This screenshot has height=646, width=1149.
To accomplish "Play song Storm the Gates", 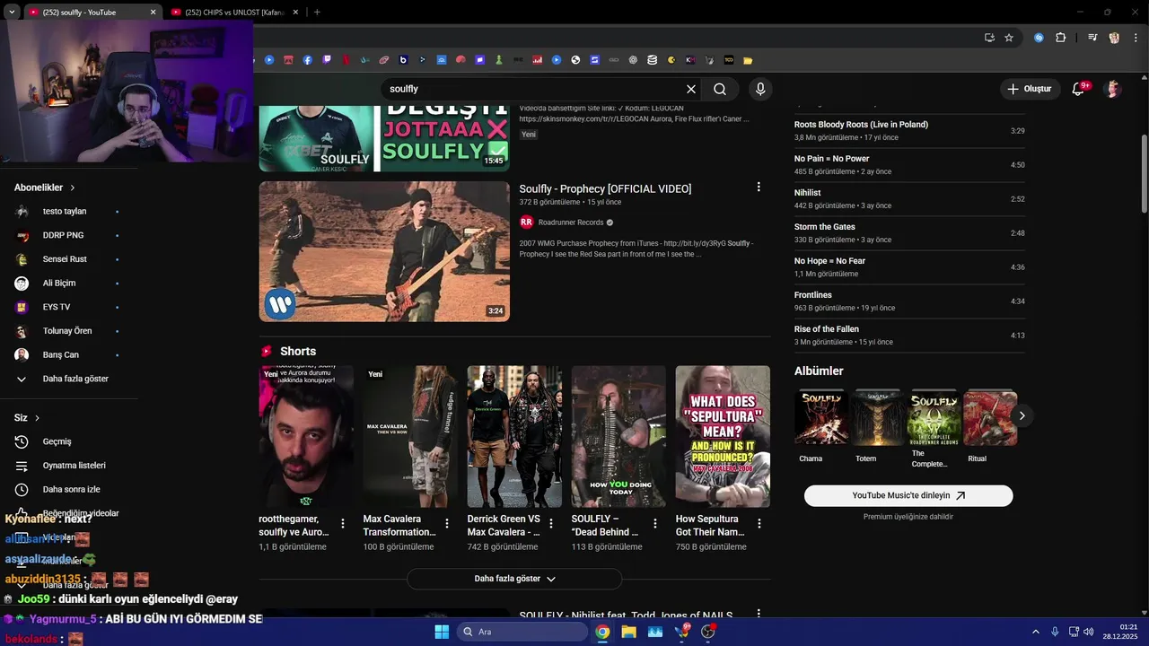I will (x=909, y=233).
